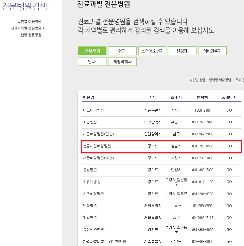Screen dimensions: 244x246
Task: Click GO for 효성병원
Action: tap(229, 122)
